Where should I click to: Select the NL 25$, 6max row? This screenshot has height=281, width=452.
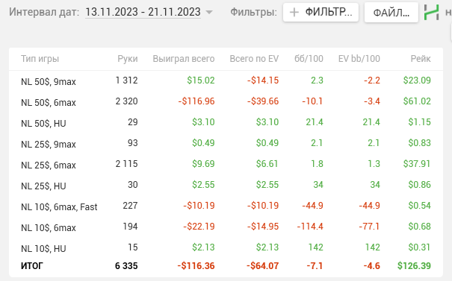tap(226, 164)
